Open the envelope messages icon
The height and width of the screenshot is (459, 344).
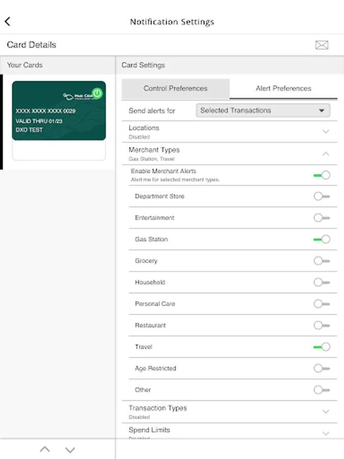click(322, 45)
